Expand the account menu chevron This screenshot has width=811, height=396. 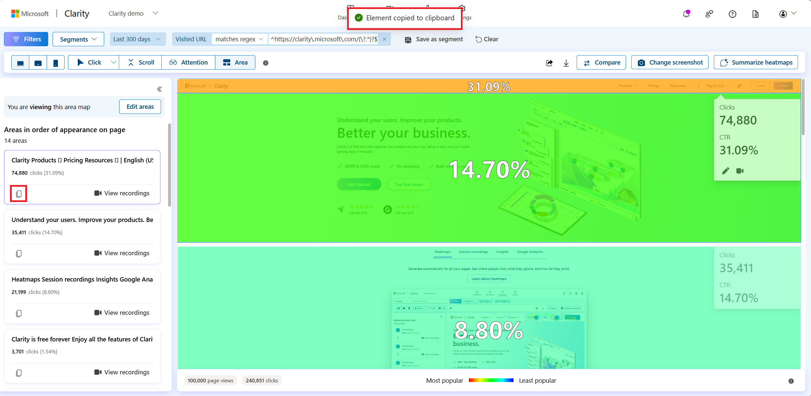pos(794,13)
